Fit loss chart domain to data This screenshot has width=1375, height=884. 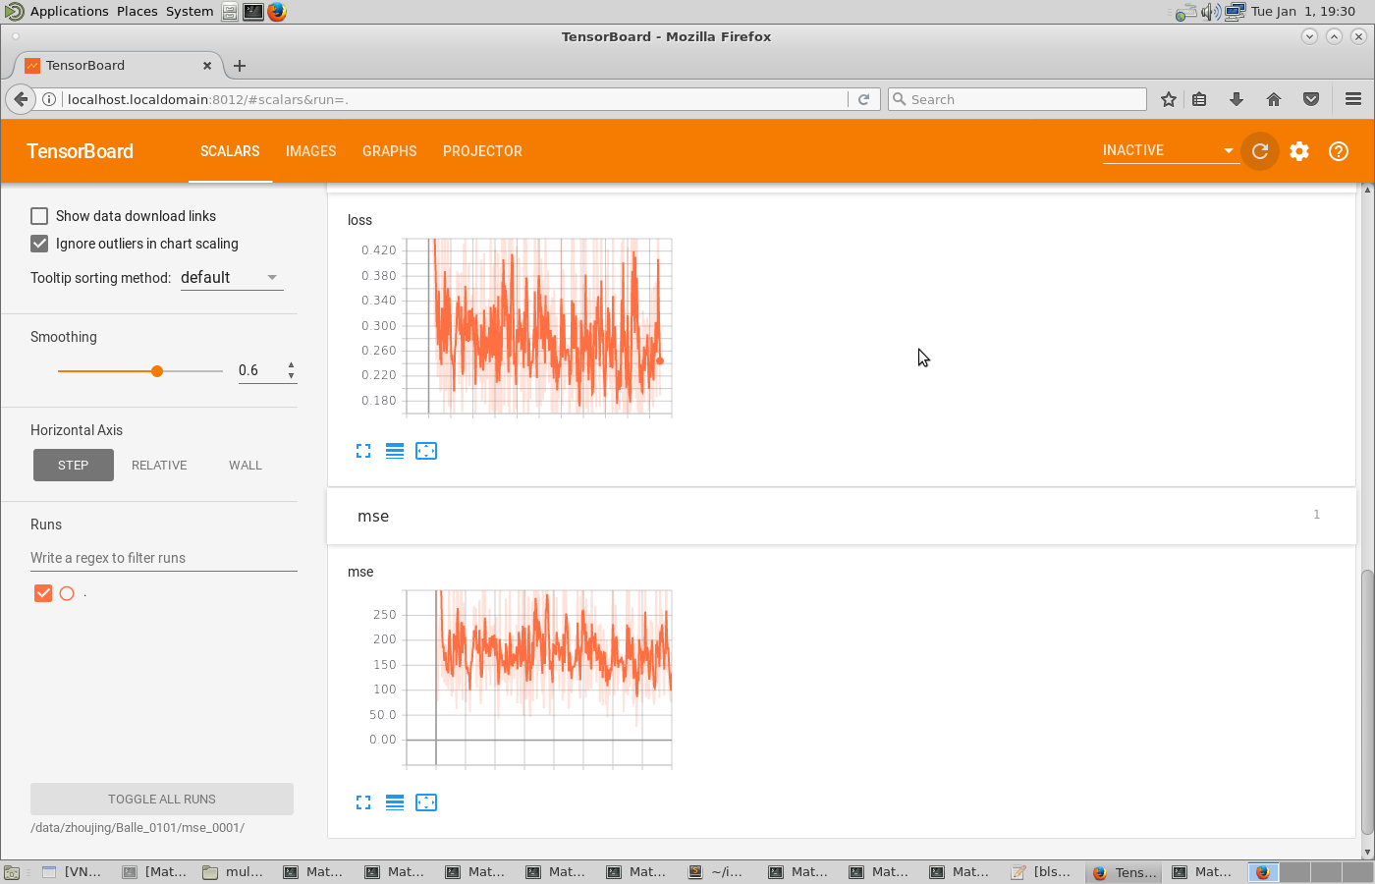(426, 451)
